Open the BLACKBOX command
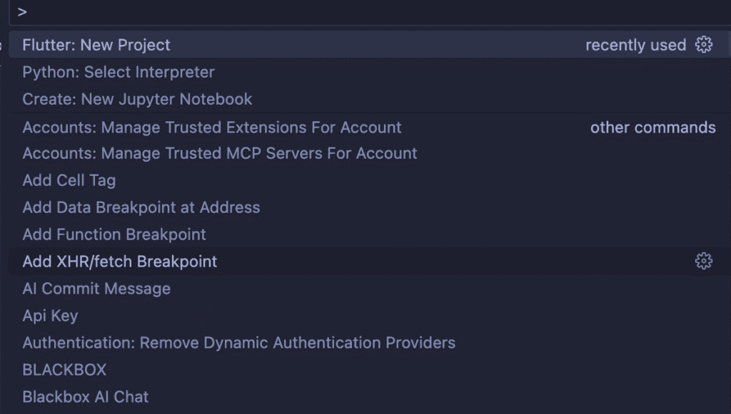The height and width of the screenshot is (414, 731). pyautogui.click(x=64, y=370)
